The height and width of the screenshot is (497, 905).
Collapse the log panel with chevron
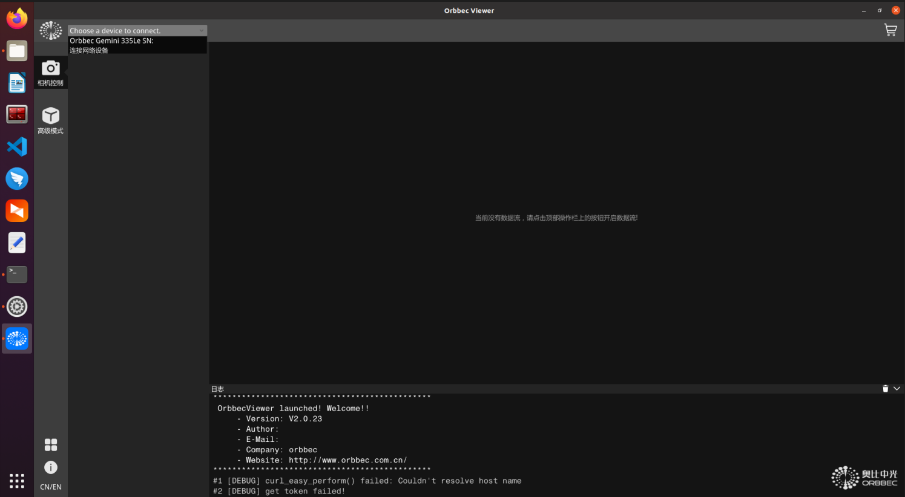click(897, 389)
